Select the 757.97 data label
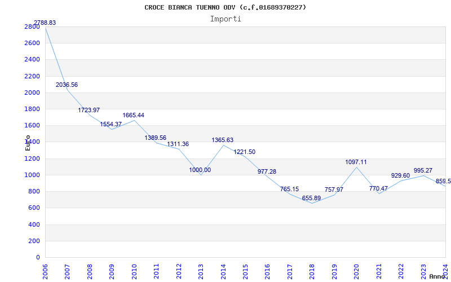 click(x=334, y=190)
